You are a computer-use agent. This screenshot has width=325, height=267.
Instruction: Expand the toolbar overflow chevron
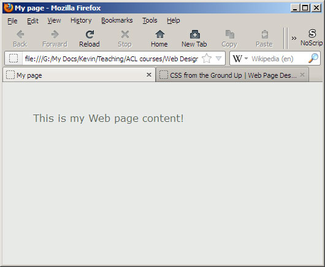click(294, 39)
